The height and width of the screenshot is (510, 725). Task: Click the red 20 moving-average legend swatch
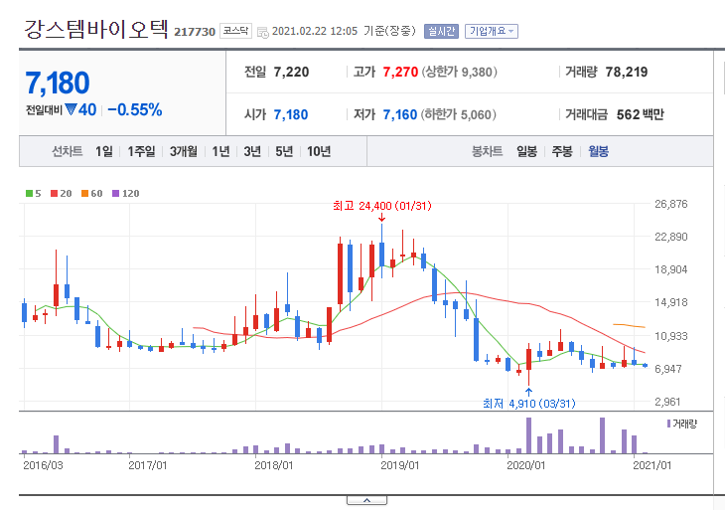[54, 194]
